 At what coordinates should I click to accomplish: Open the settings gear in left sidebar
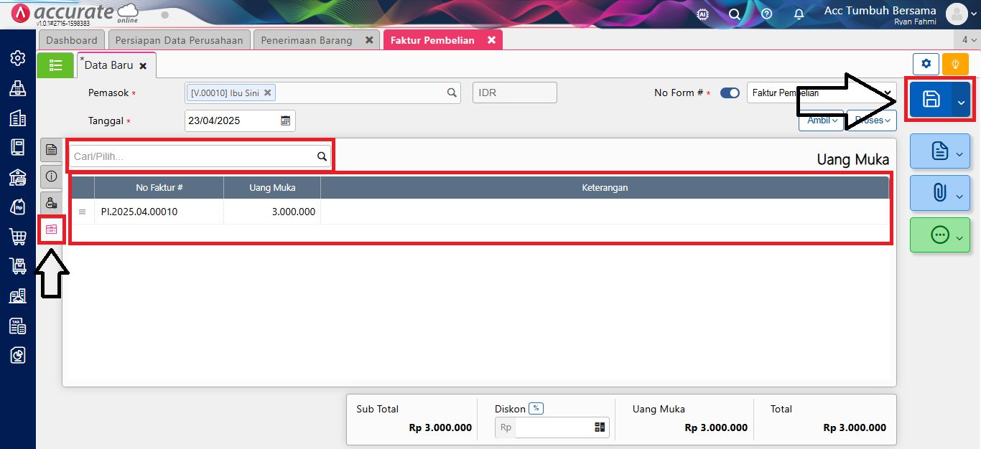point(18,58)
